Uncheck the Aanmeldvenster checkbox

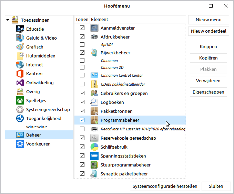click(82, 28)
